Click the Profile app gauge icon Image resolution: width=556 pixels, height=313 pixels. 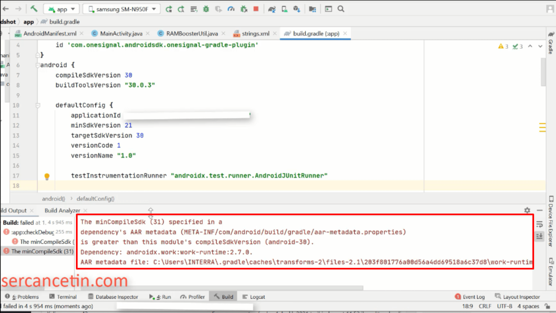231,9
